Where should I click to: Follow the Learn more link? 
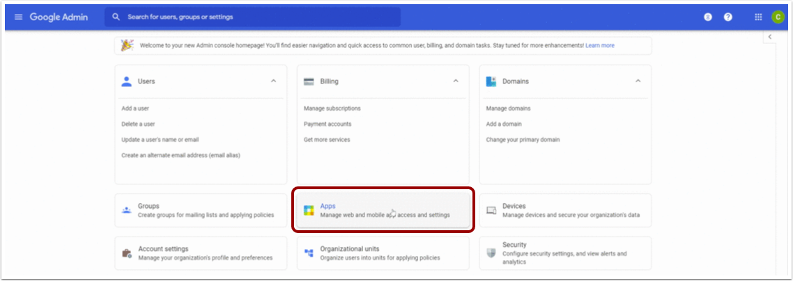(600, 45)
